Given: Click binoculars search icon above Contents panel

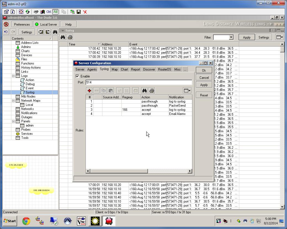Looking at the screenshot, I should (55, 32).
